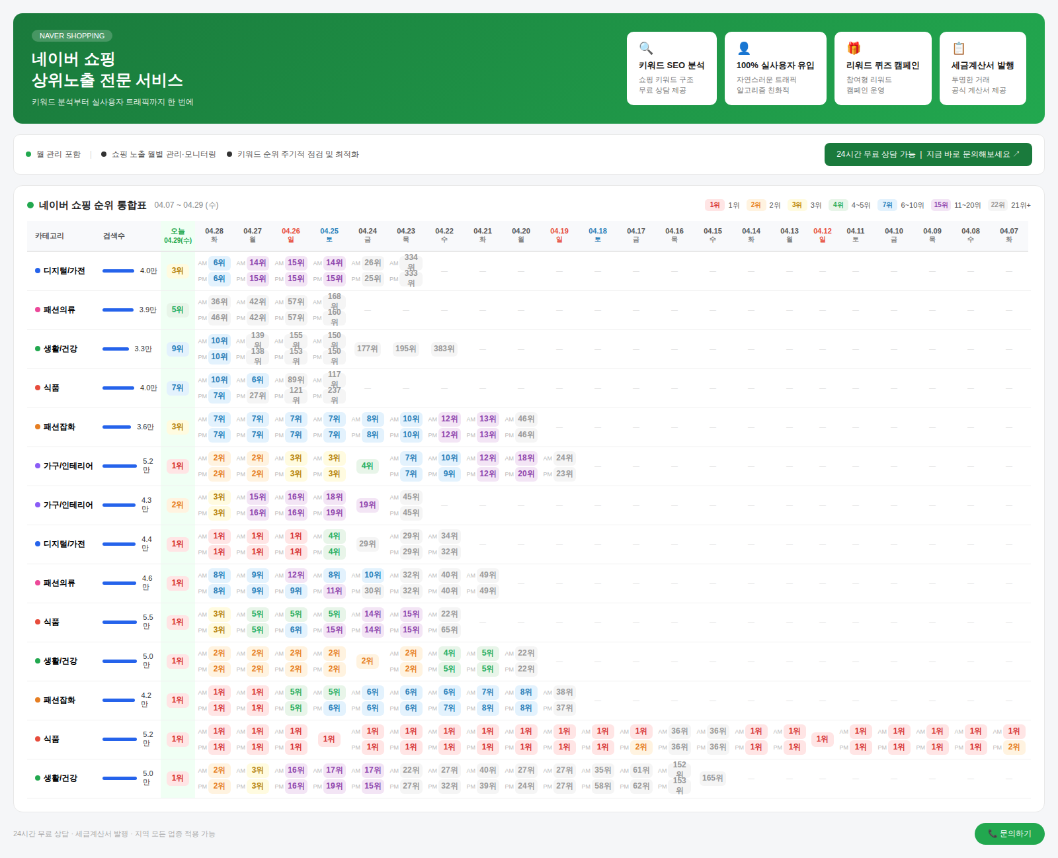Click the clipboard icon on 세금계산서 발행 card

959,48
